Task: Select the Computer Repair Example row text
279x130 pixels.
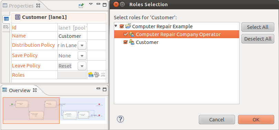Action: [x=162, y=26]
